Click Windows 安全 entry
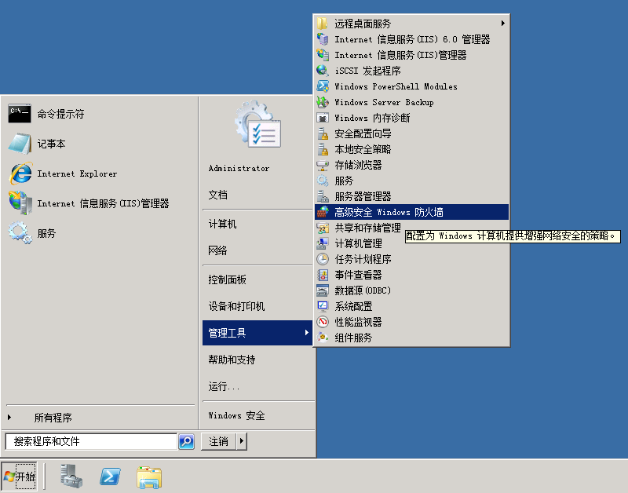Image resolution: width=628 pixels, height=493 pixels. click(x=236, y=415)
